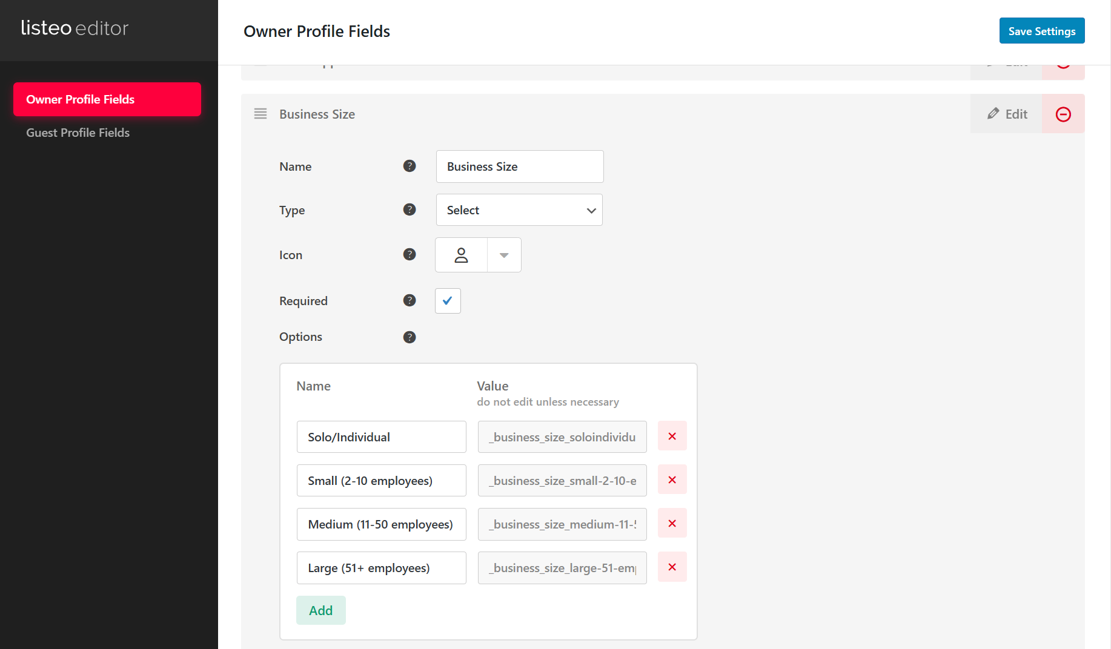The height and width of the screenshot is (649, 1111).
Task: Click the user icon preview in picker
Action: pos(461,255)
